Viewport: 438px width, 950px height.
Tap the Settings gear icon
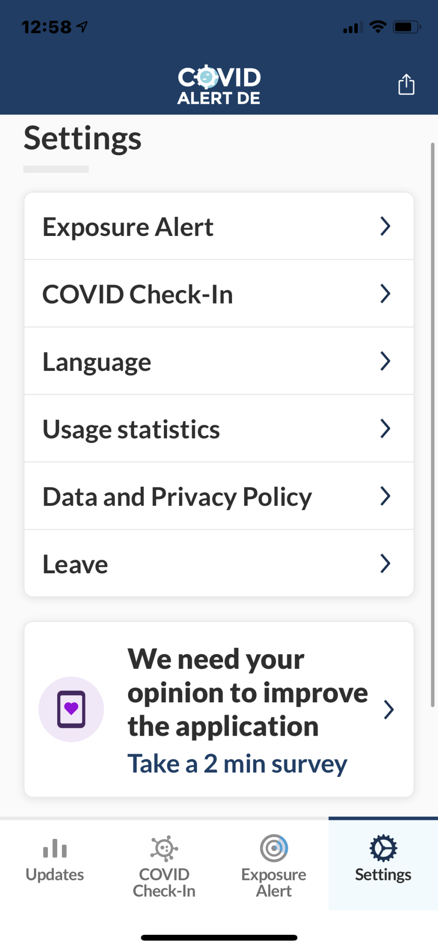[383, 848]
